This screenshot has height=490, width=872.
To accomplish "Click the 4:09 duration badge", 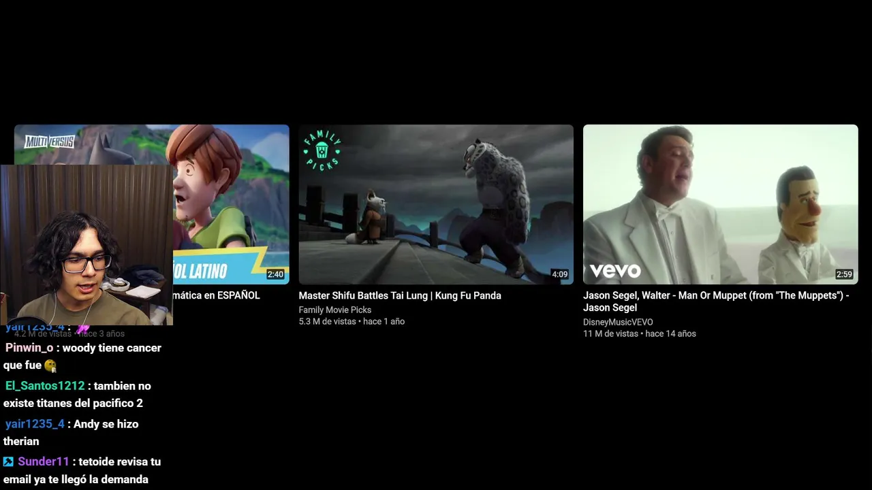I will tap(559, 274).
